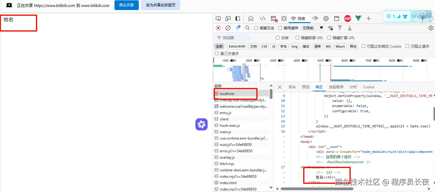Viewport: 435px width, 192px height.
Task: Filter requests by Img type
Action: pyautogui.click(x=295, y=46)
